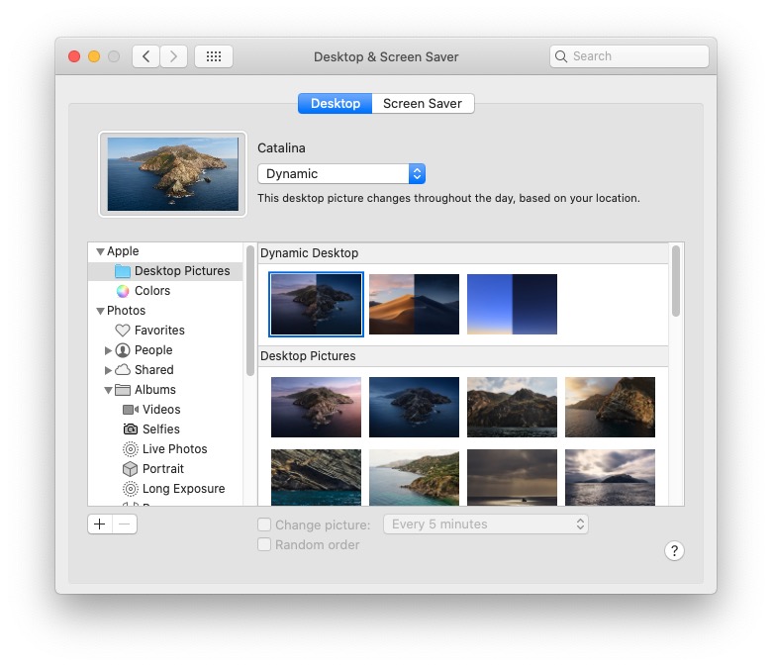Viewport: 772px width, 667px height.
Task: Add a folder with the plus button
Action: [100, 524]
